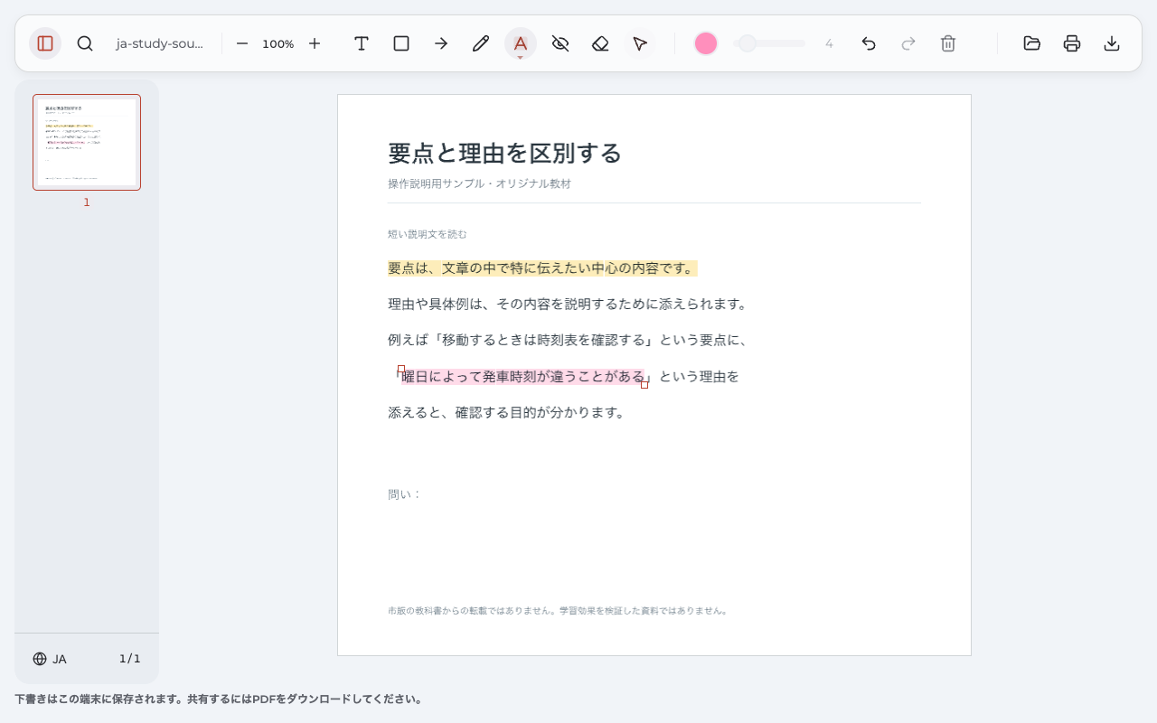The width and height of the screenshot is (1157, 723).
Task: Change the JA language setting
Action: 50,659
